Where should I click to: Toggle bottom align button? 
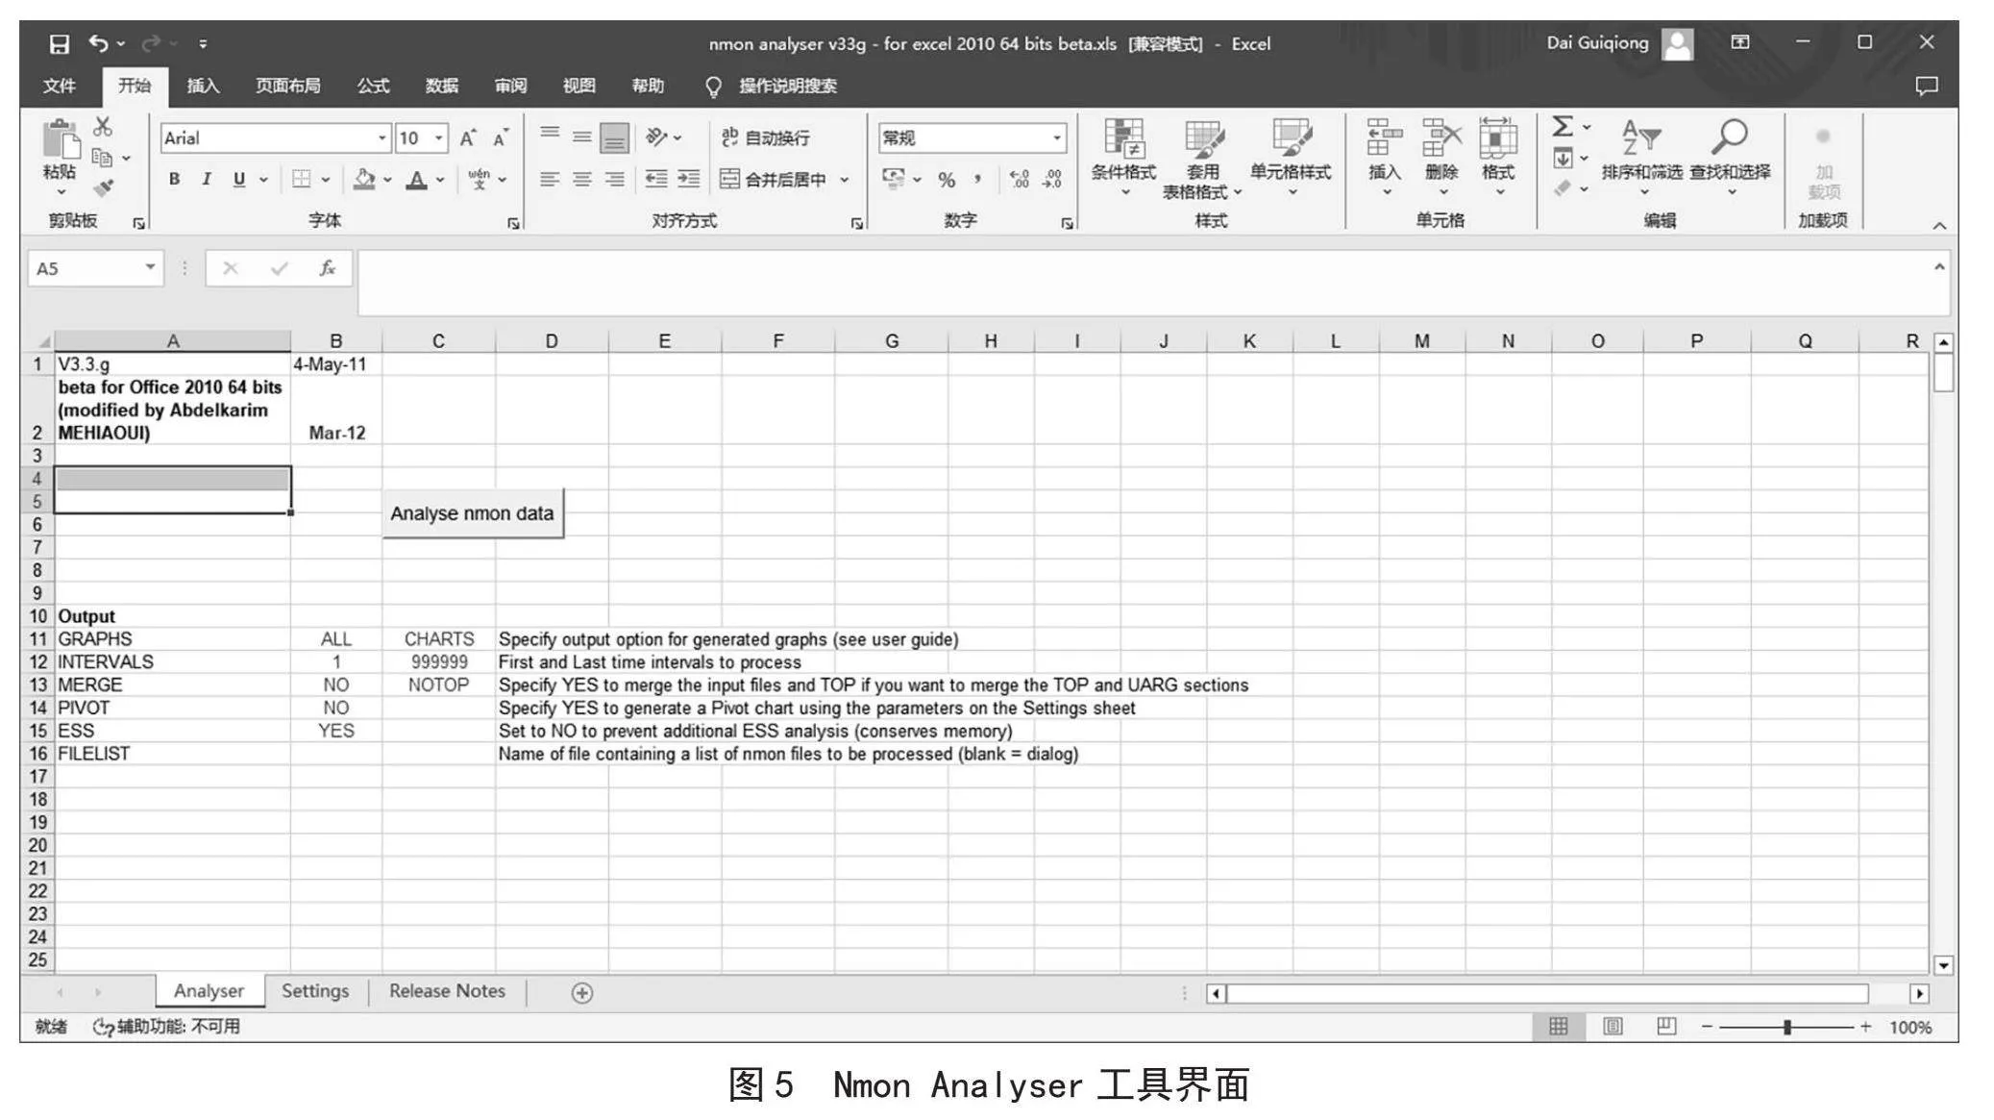[x=614, y=137]
